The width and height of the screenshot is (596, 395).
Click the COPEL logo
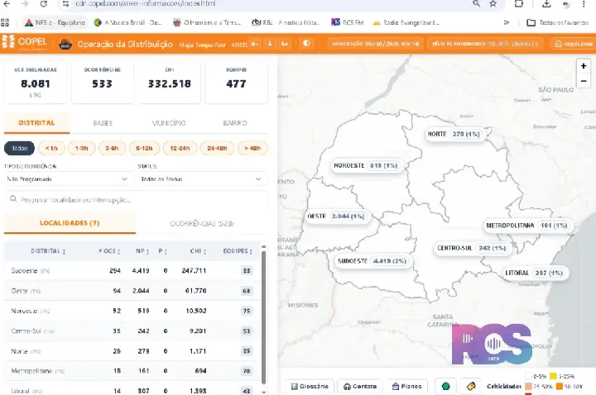[x=24, y=42]
